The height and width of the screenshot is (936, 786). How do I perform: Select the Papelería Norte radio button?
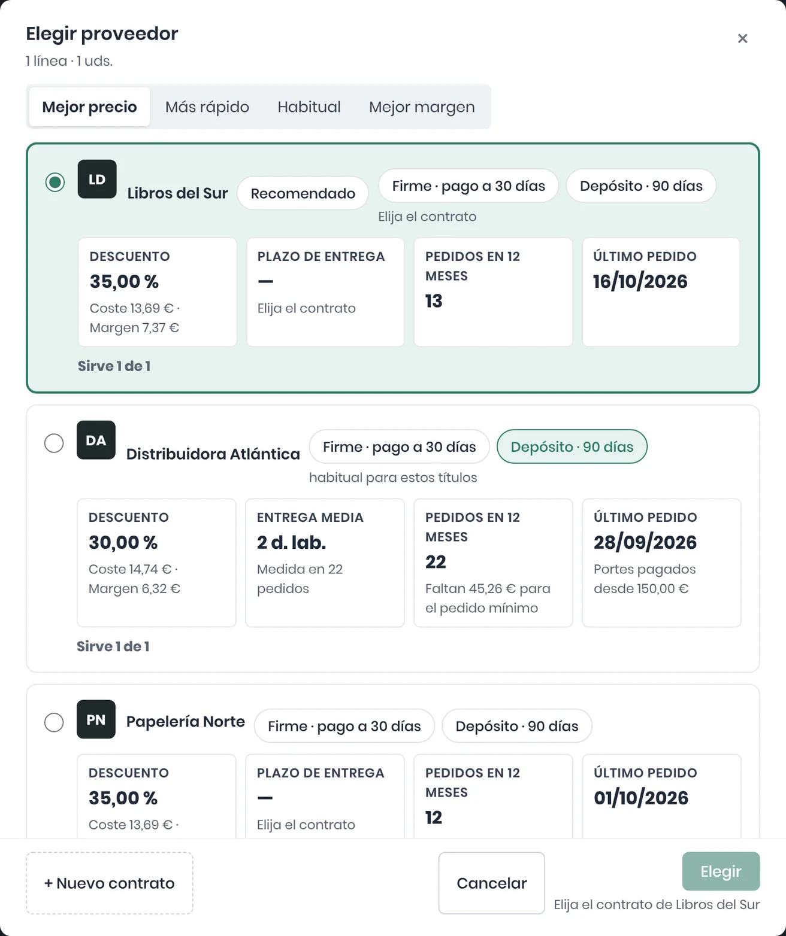coord(54,722)
